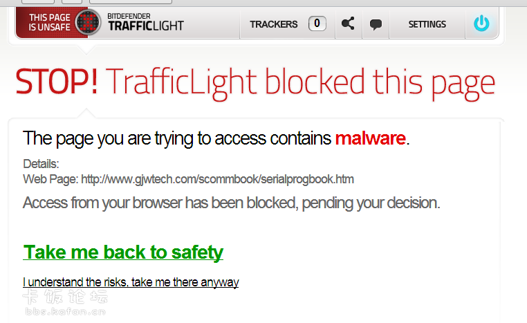Click 'I understand the risks, take me there anyway'
Image resolution: width=527 pixels, height=323 pixels.
pos(131,282)
